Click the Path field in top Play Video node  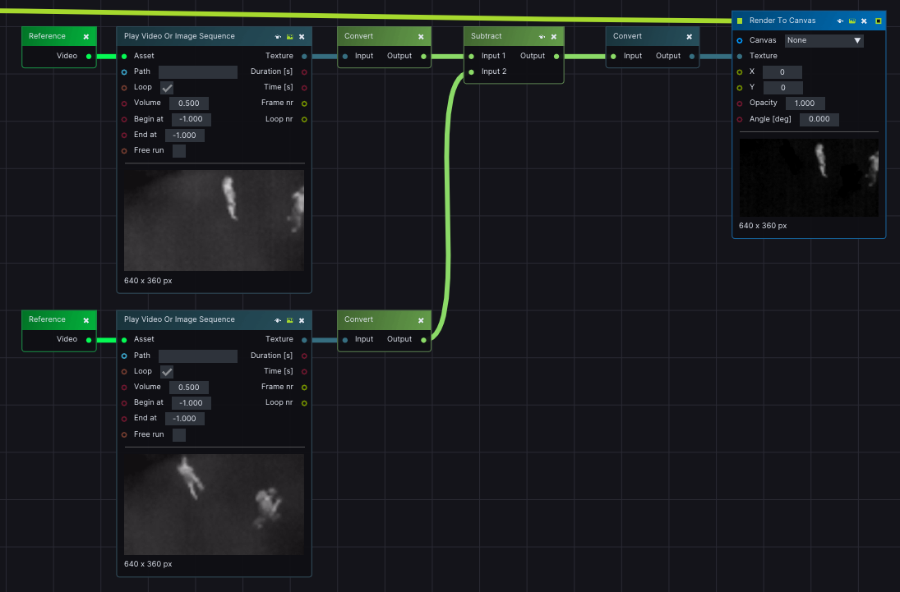click(x=197, y=72)
